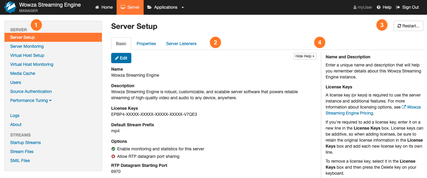Image resolution: width=427 pixels, height=178 pixels.
Task: Click the user silhouette icon beside myUser
Action: tap(355, 7)
